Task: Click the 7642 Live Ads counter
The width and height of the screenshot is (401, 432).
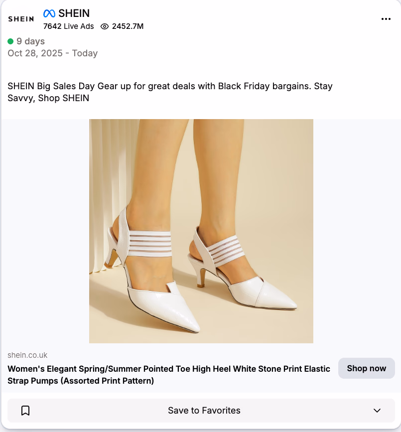Action: 68,26
